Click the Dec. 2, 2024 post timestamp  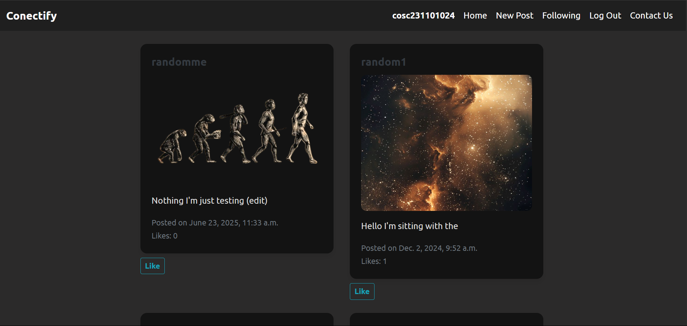click(419, 248)
